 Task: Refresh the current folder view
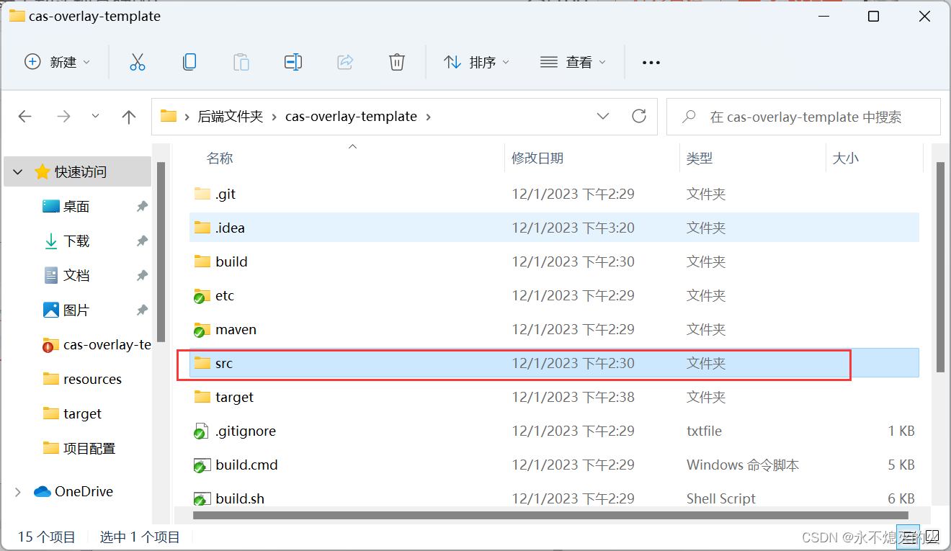[638, 116]
